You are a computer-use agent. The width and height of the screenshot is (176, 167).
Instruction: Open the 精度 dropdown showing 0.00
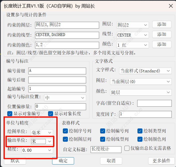[x=37, y=150]
